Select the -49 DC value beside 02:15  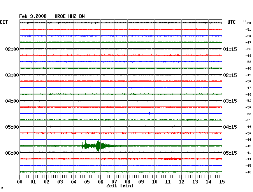click(248, 75)
